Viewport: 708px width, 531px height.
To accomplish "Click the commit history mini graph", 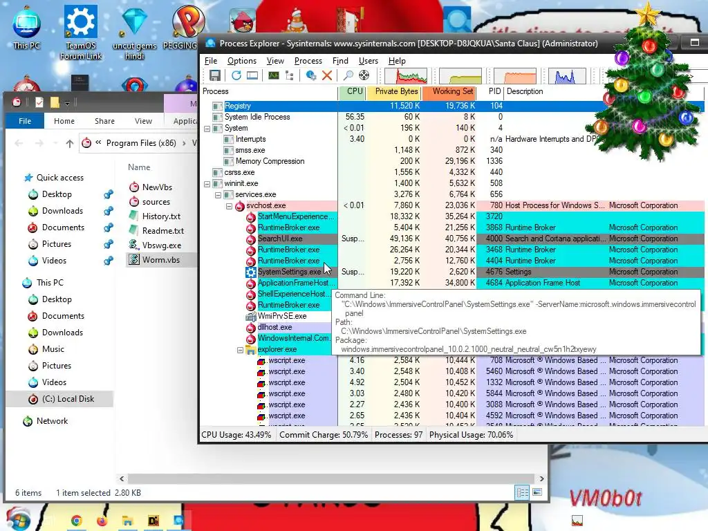I will 460,76.
